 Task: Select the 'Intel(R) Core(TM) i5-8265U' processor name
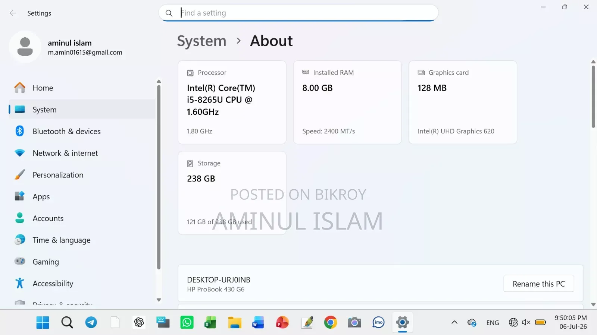221,100
